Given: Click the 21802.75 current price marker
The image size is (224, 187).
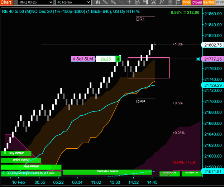Looking at the screenshot, I should 213,45.
